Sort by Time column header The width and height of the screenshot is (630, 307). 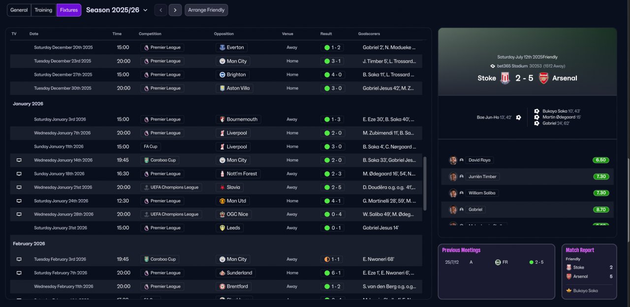(x=117, y=34)
